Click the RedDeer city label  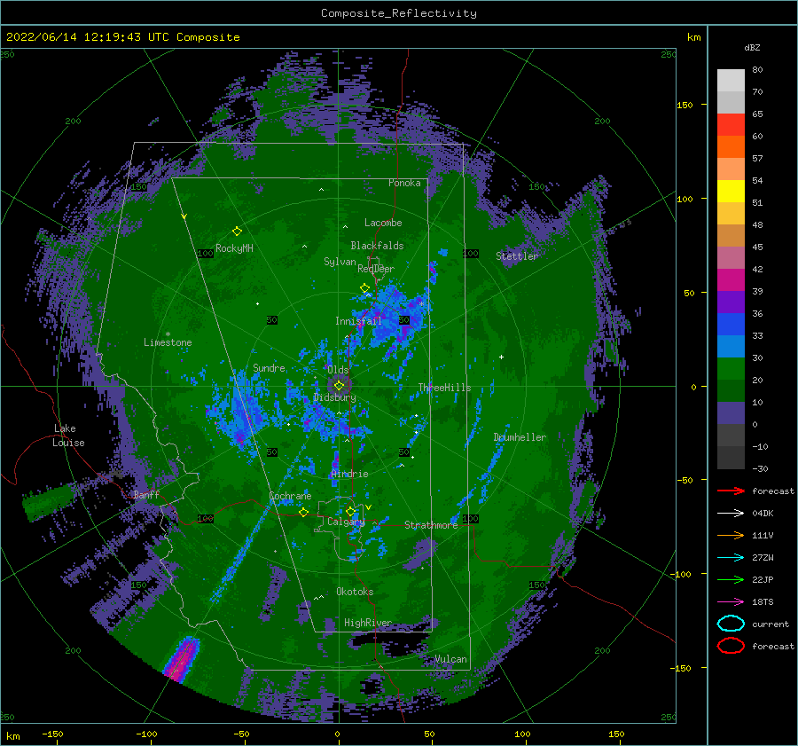coord(376,269)
